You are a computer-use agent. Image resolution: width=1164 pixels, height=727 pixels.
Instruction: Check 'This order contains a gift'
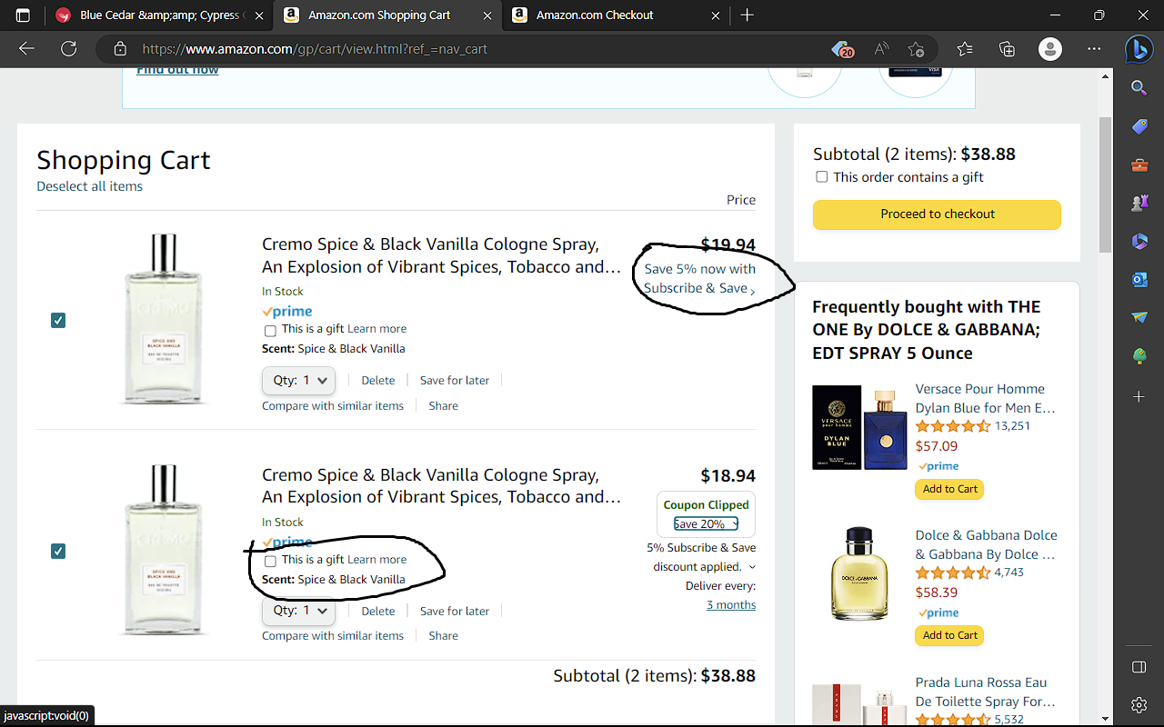coord(822,177)
